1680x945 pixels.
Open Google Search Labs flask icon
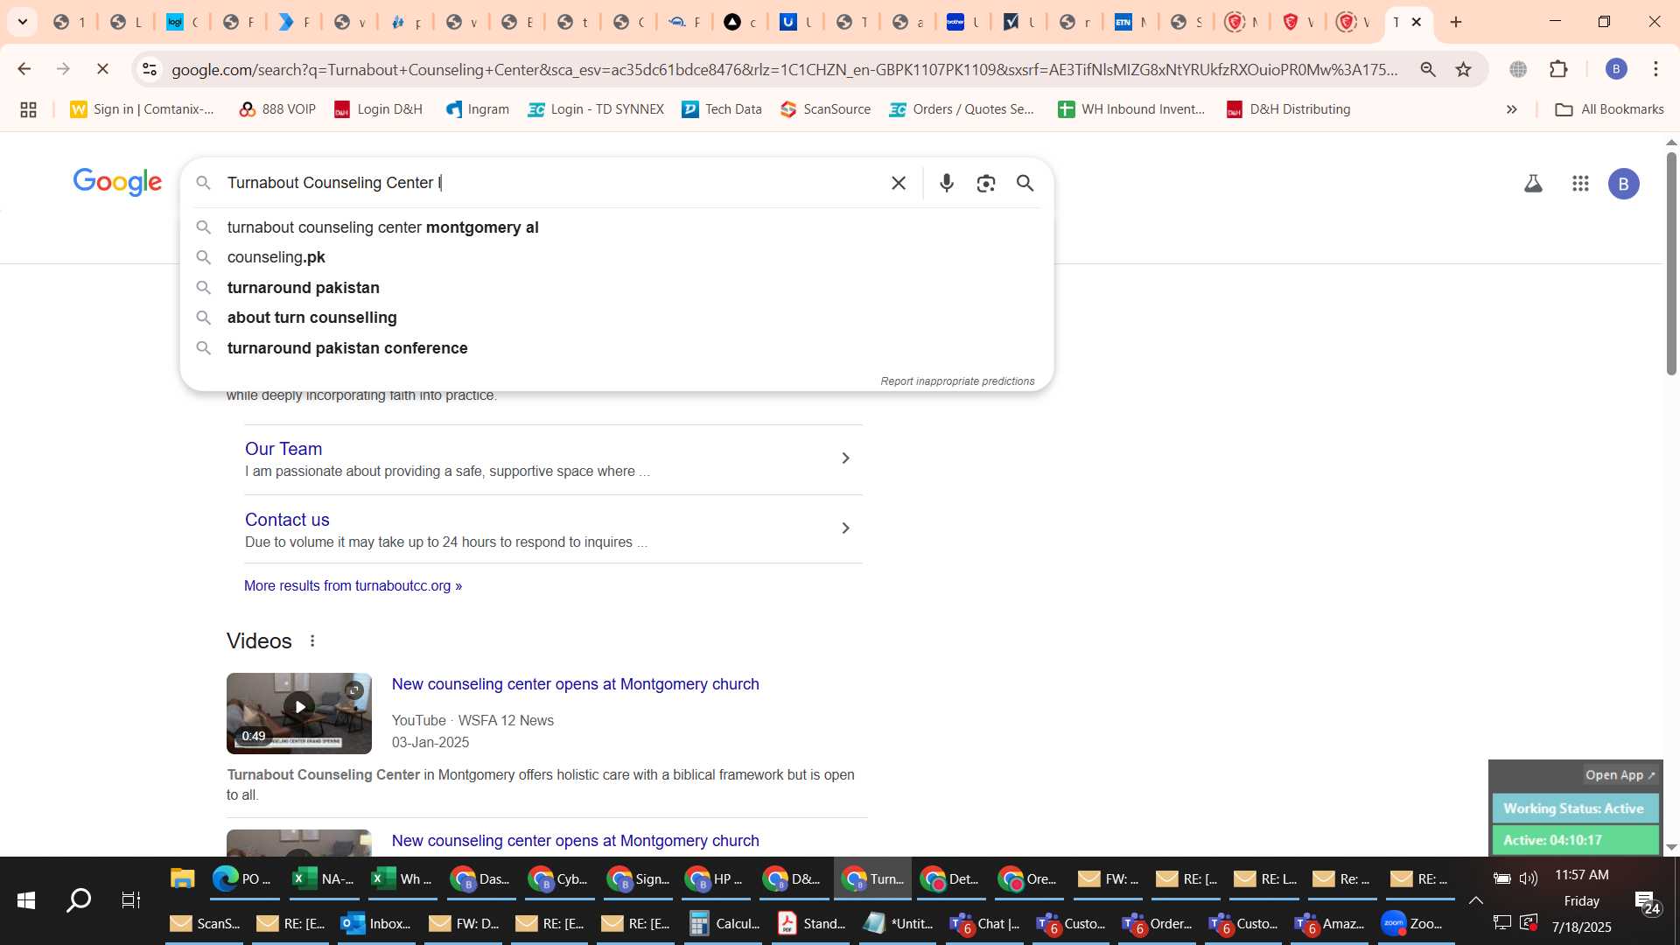point(1533,184)
